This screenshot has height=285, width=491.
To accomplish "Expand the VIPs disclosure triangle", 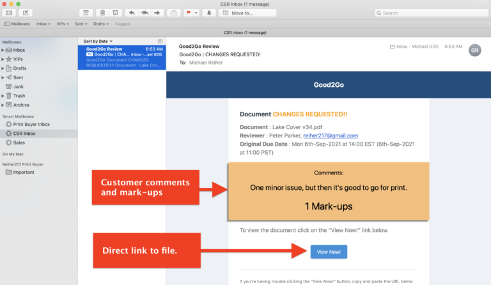I will click(3, 59).
